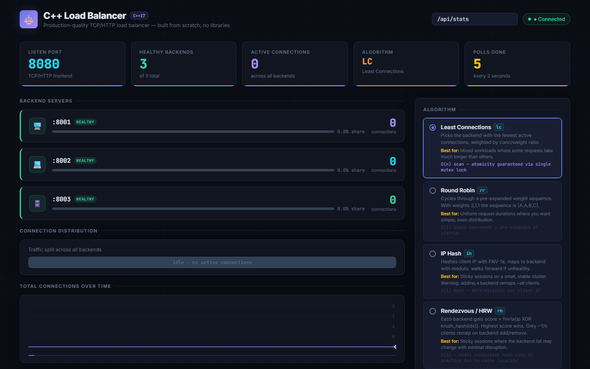Click the :8002 connections count
The image size is (590, 369).
(393, 161)
